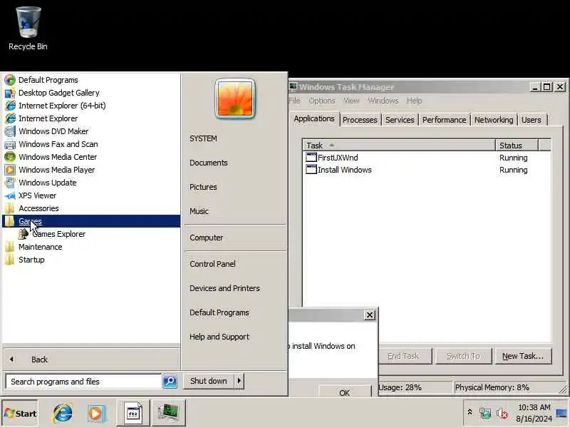Open Pictures from Start menu
Image resolution: width=570 pixels, height=428 pixels.
click(203, 187)
